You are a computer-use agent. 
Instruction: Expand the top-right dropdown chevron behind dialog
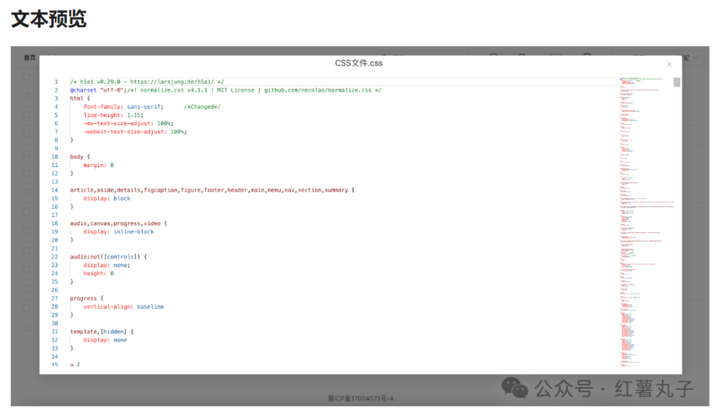(x=696, y=58)
